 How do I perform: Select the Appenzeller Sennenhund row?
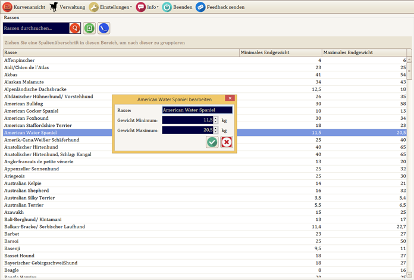[x=205, y=169]
